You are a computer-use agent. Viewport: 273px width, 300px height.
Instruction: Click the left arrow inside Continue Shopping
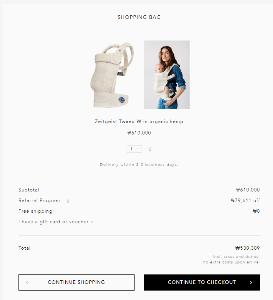(27, 283)
